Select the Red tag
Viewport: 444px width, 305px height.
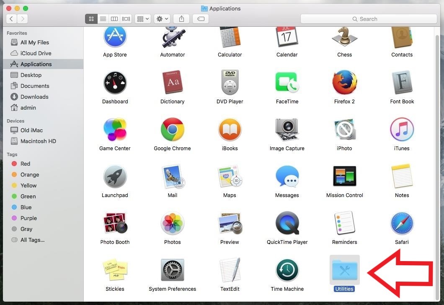click(43, 164)
